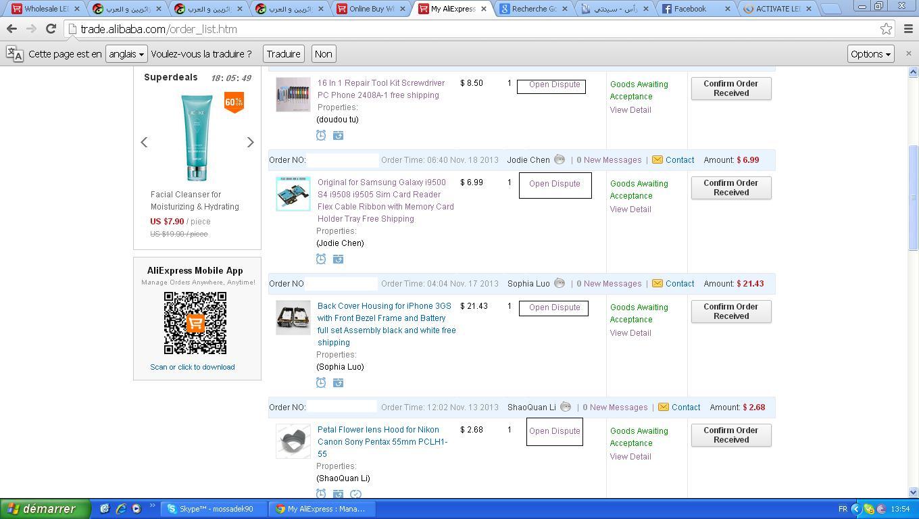Contact seller ShaoQuan Li

click(686, 407)
